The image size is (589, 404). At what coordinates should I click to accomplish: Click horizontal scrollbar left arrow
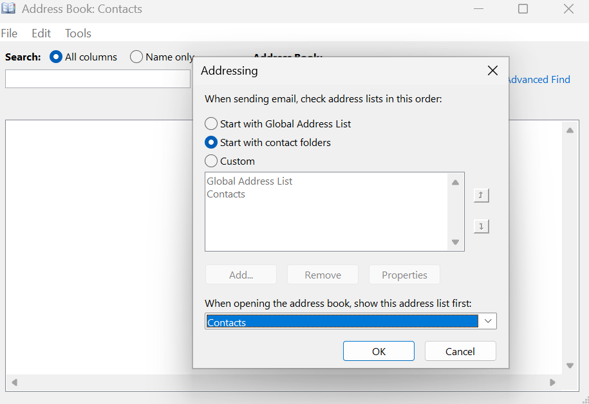[x=14, y=382]
